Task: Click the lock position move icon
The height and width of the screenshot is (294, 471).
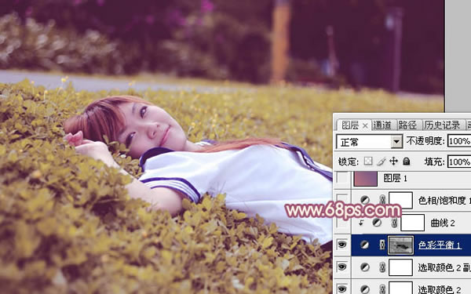Action: click(x=393, y=162)
